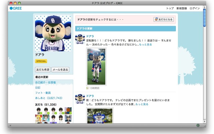Open the 自己紹介・伝言板 section
The image size is (214, 134).
tap(45, 82)
